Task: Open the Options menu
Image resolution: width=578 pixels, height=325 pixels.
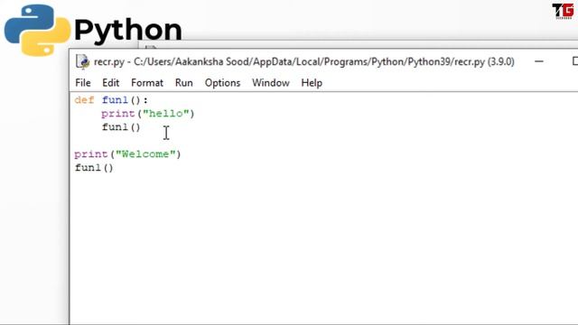Action: tap(222, 83)
